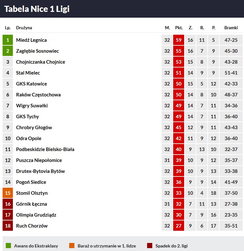Viewport: 244px width, 251px height.
Task: Click the dark red position 18 badge
Action: click(x=8, y=226)
